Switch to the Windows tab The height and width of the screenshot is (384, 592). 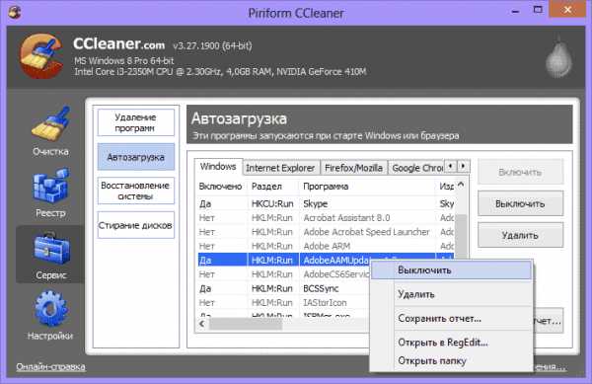click(218, 167)
